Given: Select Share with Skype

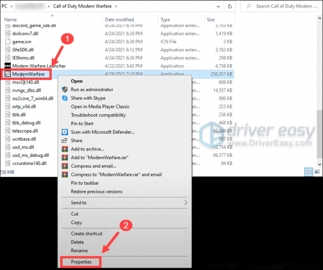Looking at the screenshot, I should [88, 98].
